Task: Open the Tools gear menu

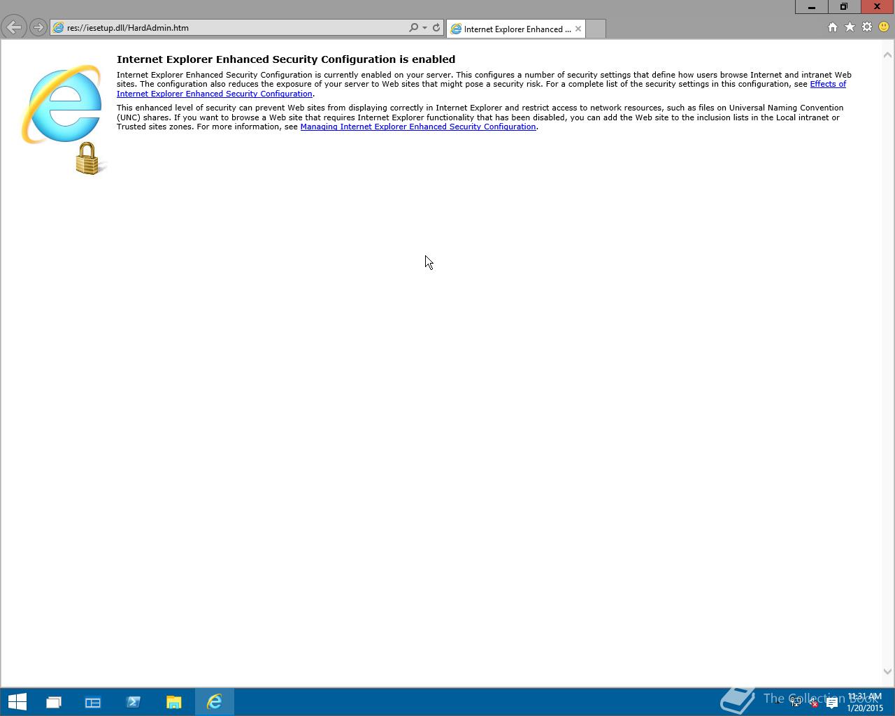Action: (x=867, y=27)
